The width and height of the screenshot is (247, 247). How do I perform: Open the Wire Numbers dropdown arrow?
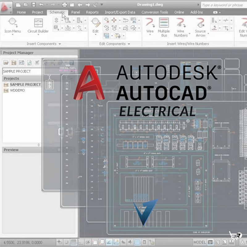[x=190, y=33]
